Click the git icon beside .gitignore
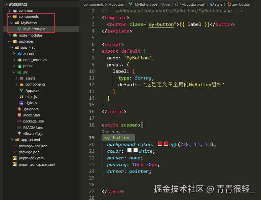Screen dimensions: 261x200 (19, 109)
